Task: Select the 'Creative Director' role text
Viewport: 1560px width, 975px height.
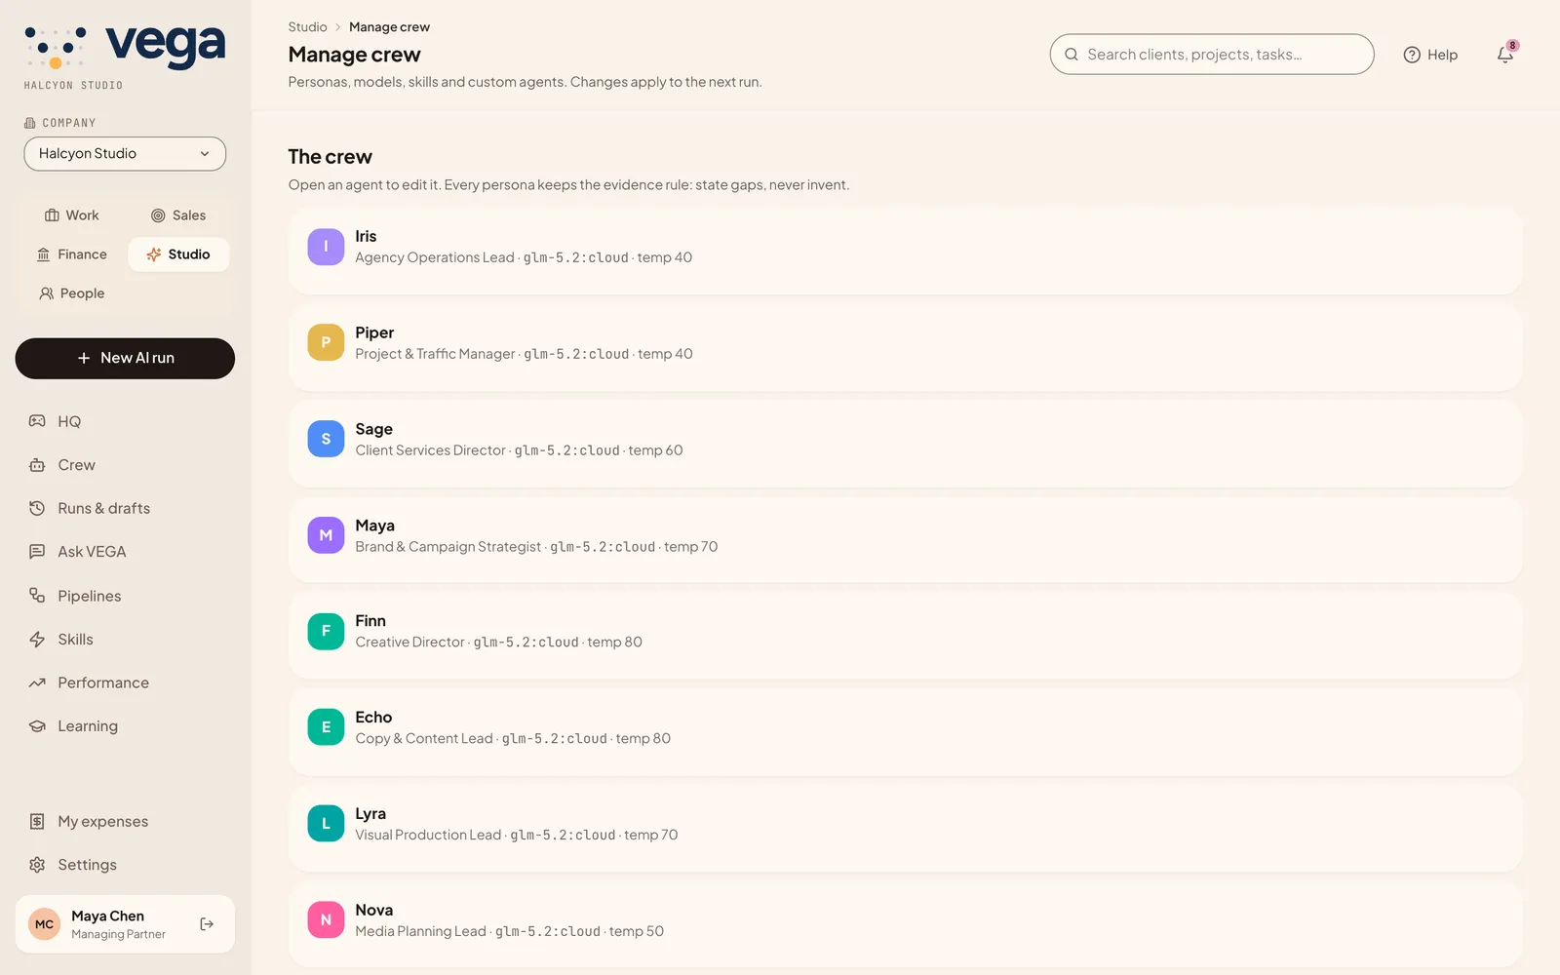Action: [x=410, y=643]
